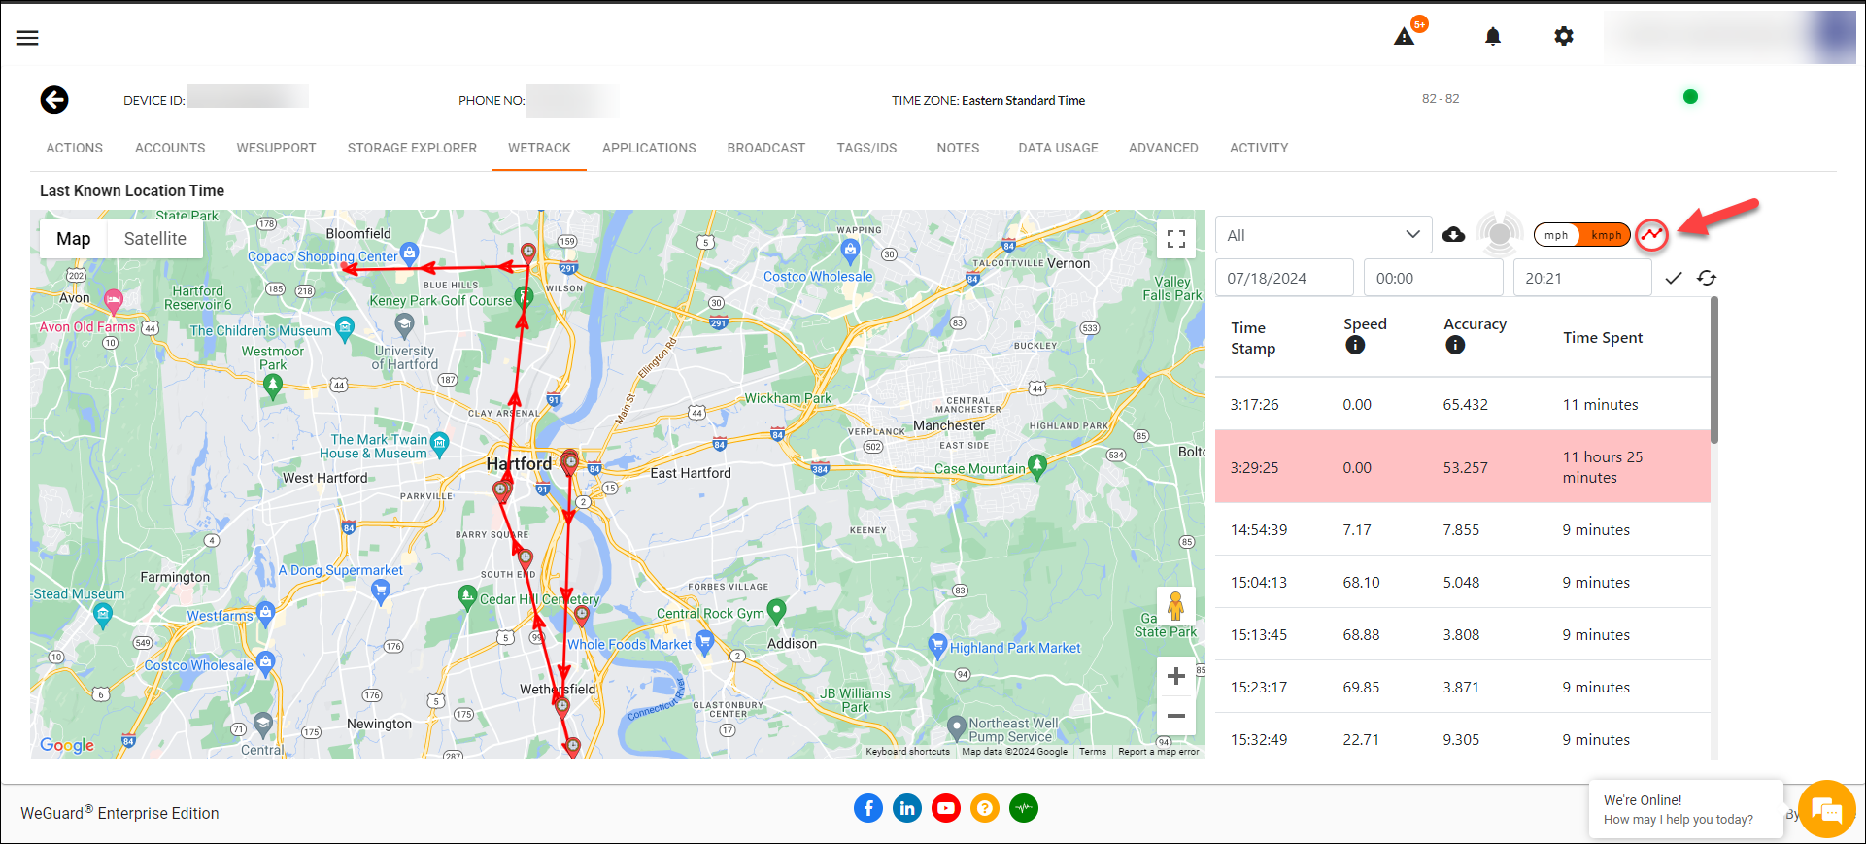Refresh the location data
This screenshot has width=1866, height=844.
point(1707,279)
